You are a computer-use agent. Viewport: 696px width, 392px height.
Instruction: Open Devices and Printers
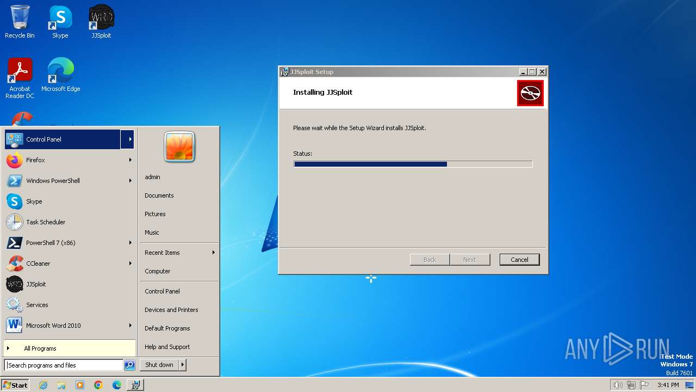point(171,310)
